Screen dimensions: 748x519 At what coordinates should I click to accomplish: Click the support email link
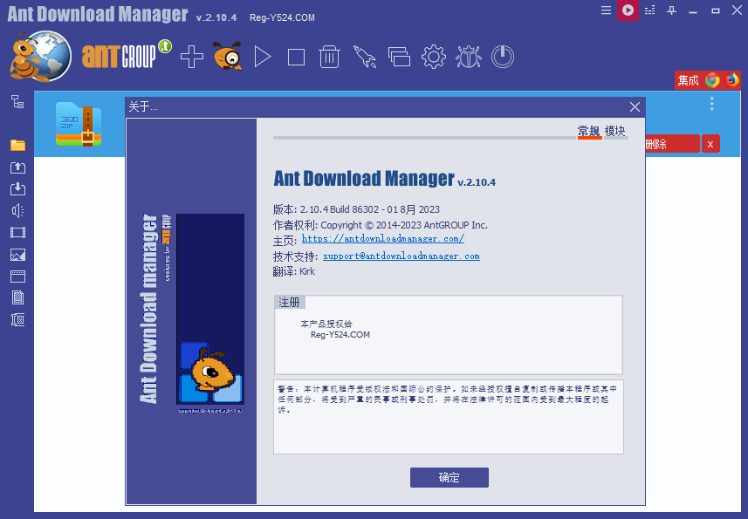coord(401,256)
